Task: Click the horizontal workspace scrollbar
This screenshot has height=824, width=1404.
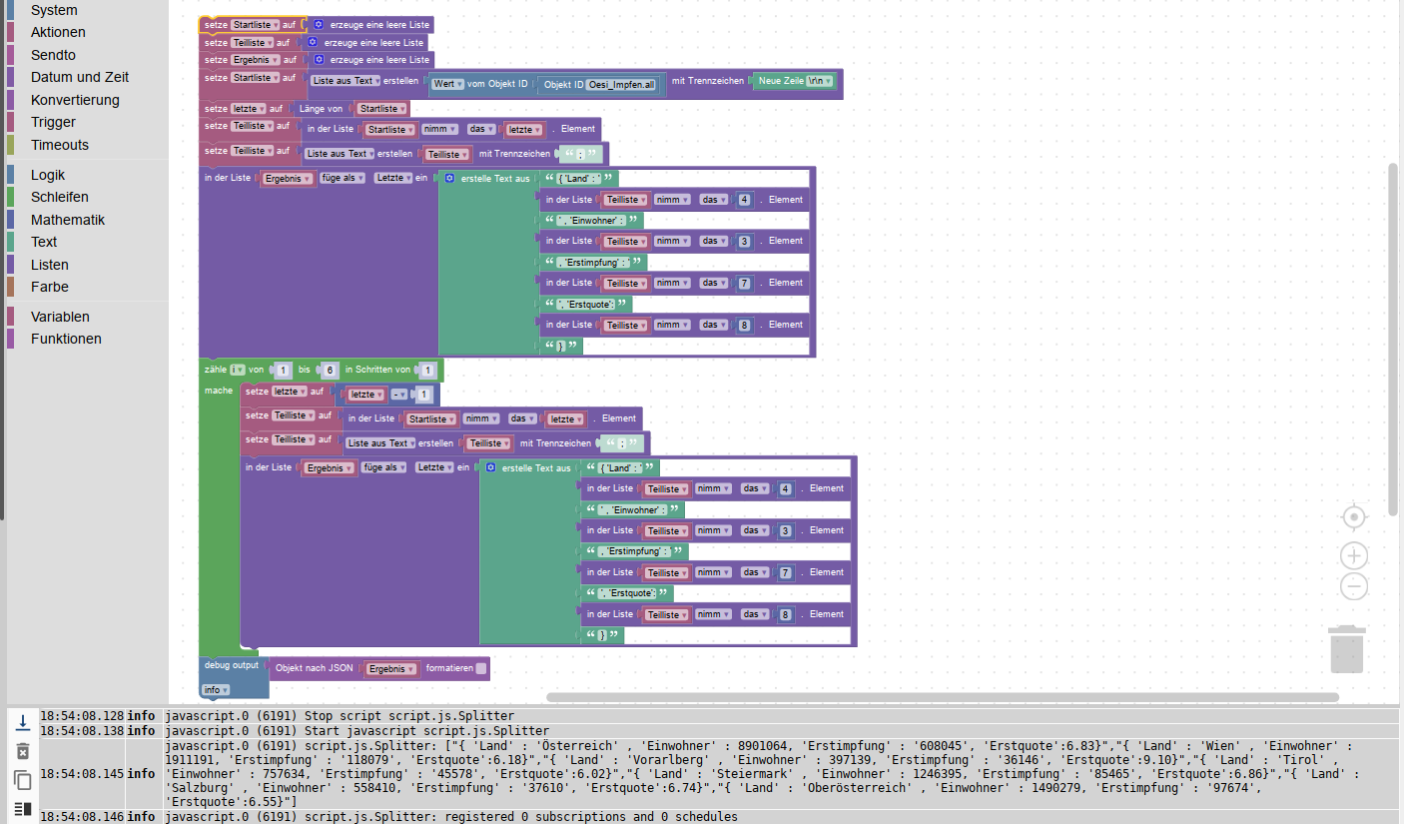Action: point(943,697)
